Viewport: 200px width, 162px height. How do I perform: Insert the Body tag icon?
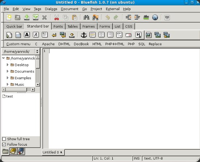[x=18, y=35]
